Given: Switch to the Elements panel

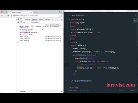Looking at the screenshot, I should (x=27, y=19).
